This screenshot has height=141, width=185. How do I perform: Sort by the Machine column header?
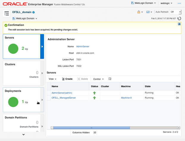pos(132,86)
